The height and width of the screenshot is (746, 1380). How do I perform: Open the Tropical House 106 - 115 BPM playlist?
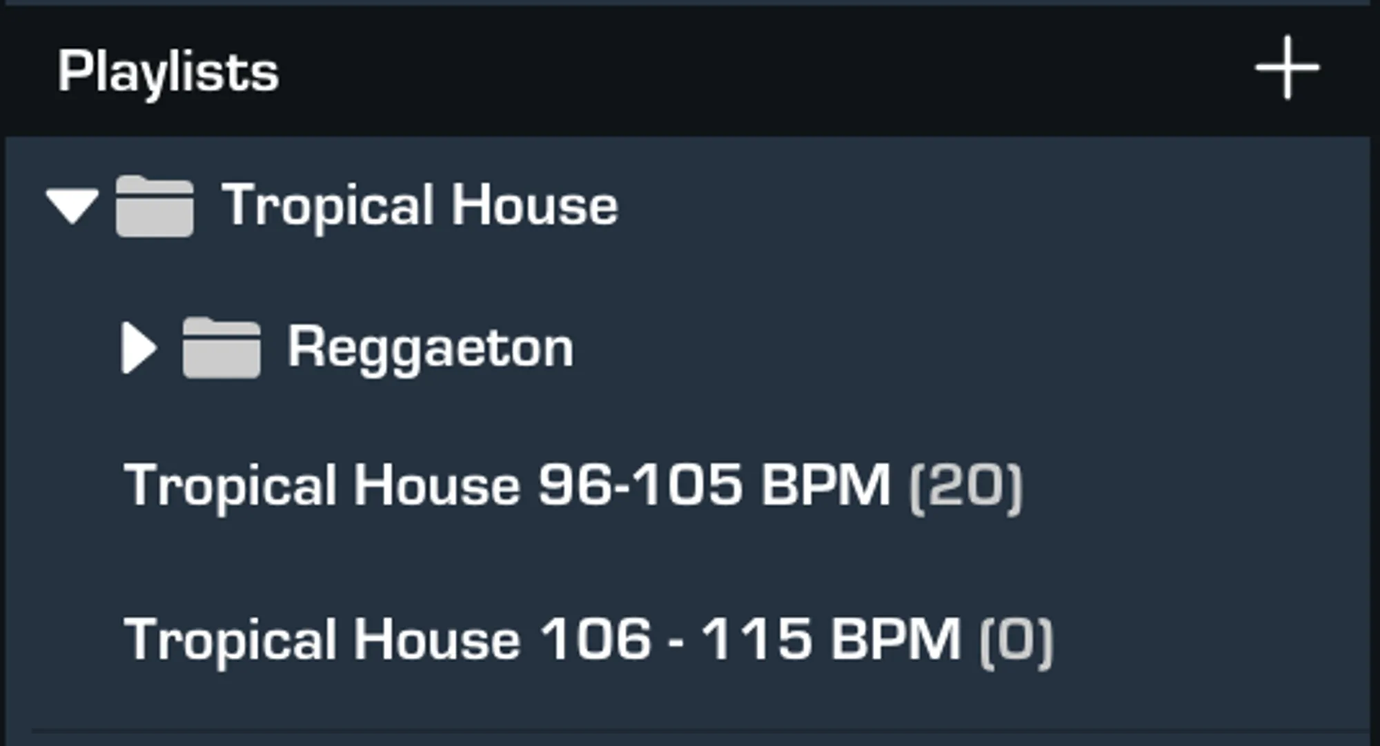(542, 640)
